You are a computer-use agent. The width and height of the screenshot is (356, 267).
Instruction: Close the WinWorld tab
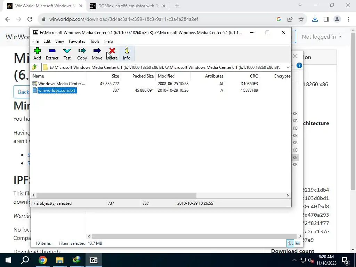pyautogui.click(x=81, y=6)
